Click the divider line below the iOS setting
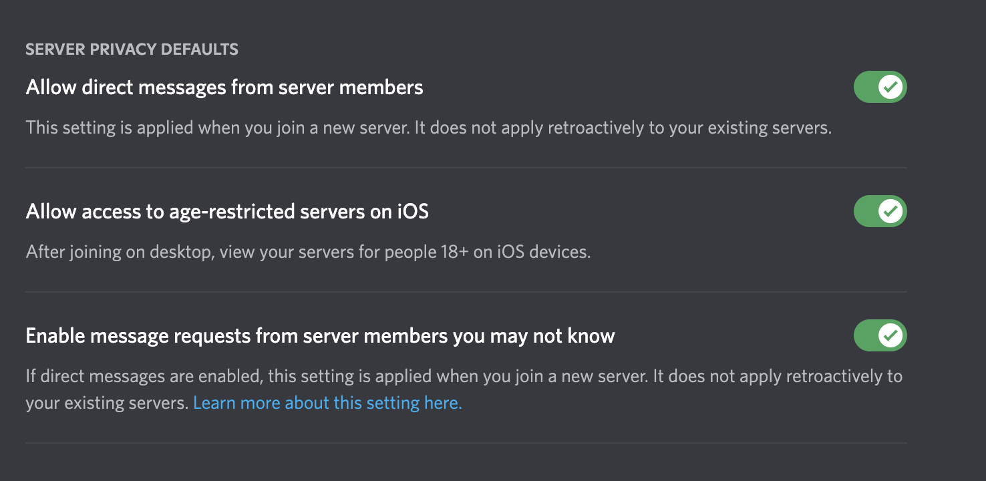Image resolution: width=986 pixels, height=481 pixels. [x=466, y=292]
